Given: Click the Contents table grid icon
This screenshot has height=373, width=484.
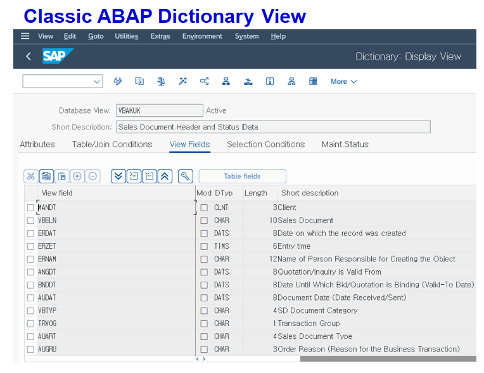Looking at the screenshot, I should point(313,82).
